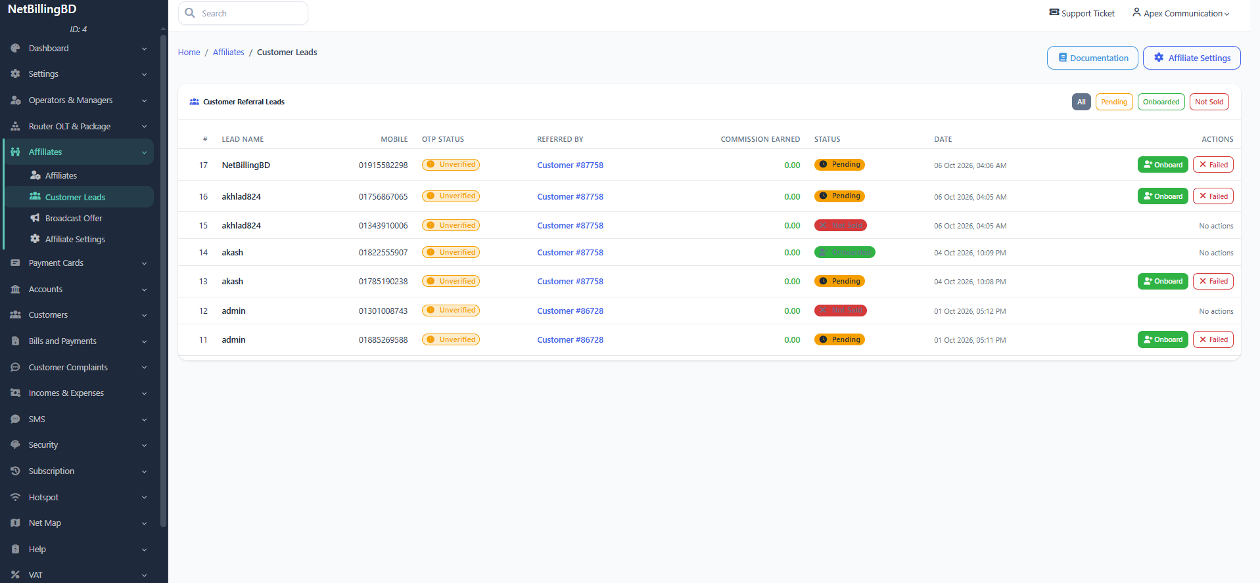1260x583 pixels.
Task: Onboard the NetBillingBD lead
Action: 1163,165
